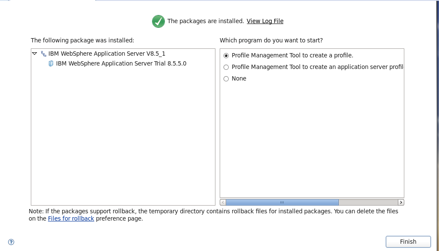Click the green success checkmark icon
Image resolution: width=439 pixels, height=251 pixels.
click(x=158, y=21)
